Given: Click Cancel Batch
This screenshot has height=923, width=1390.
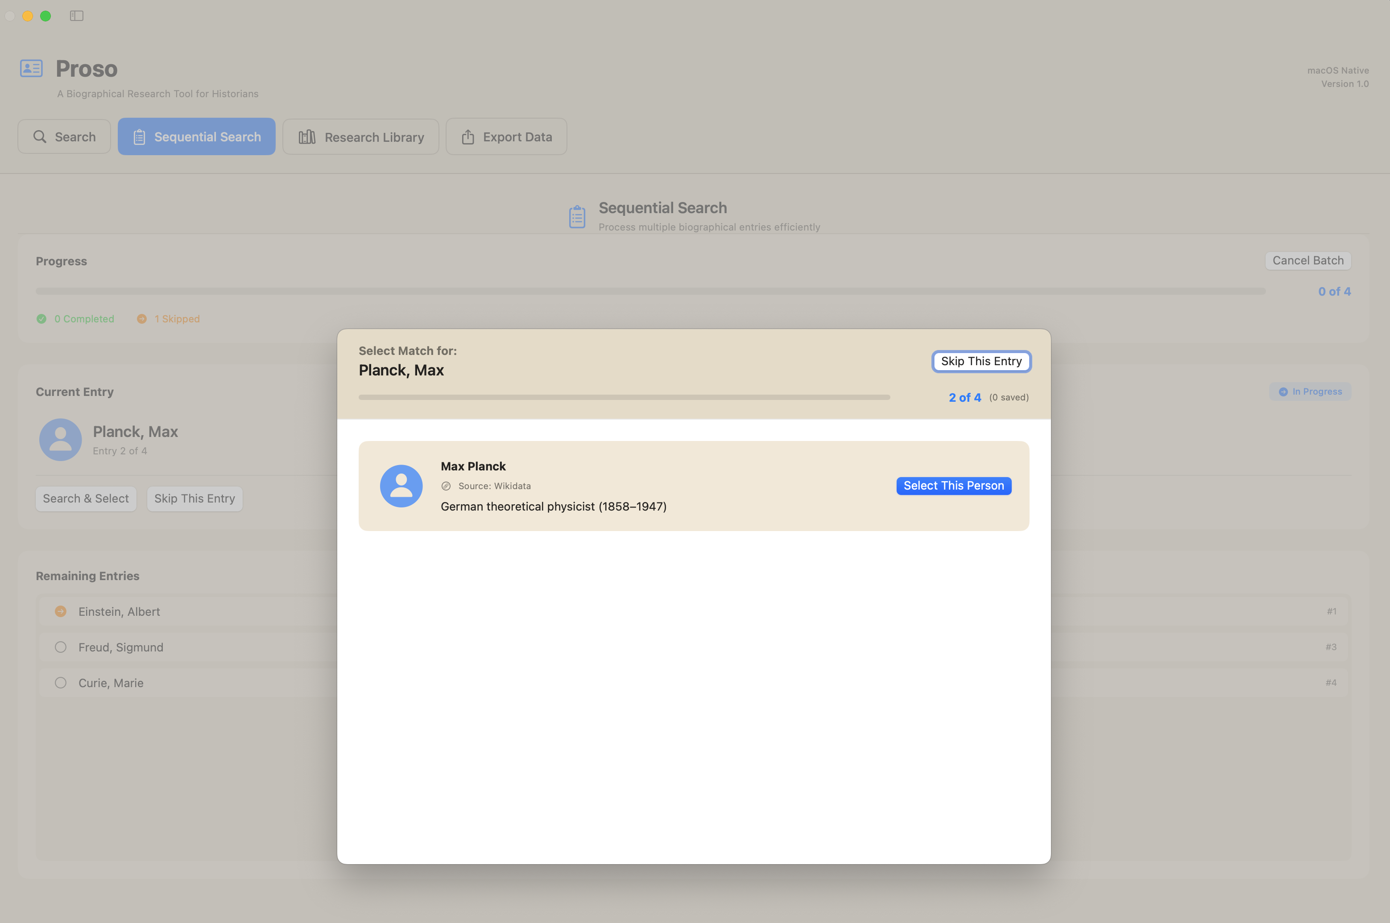Looking at the screenshot, I should click(1307, 260).
